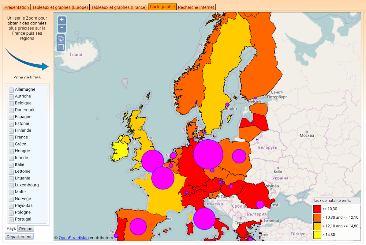Click the magenta circle over Italy
The width and height of the screenshot is (366, 245).
point(204,219)
